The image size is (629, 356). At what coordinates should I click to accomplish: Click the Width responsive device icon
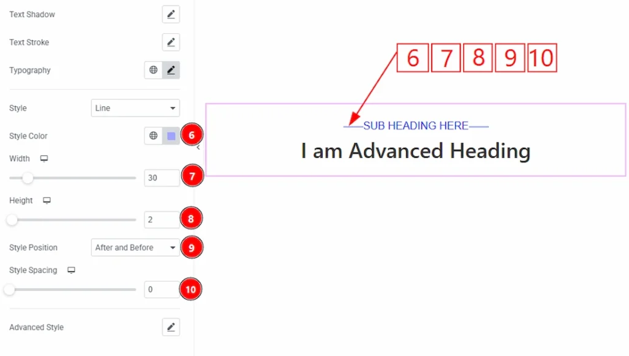[x=44, y=159]
